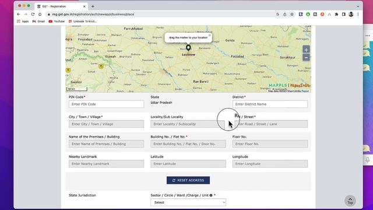Viewport: 373px width, 210px height.
Task: Click the Mappls logo on map
Action: click(278, 85)
